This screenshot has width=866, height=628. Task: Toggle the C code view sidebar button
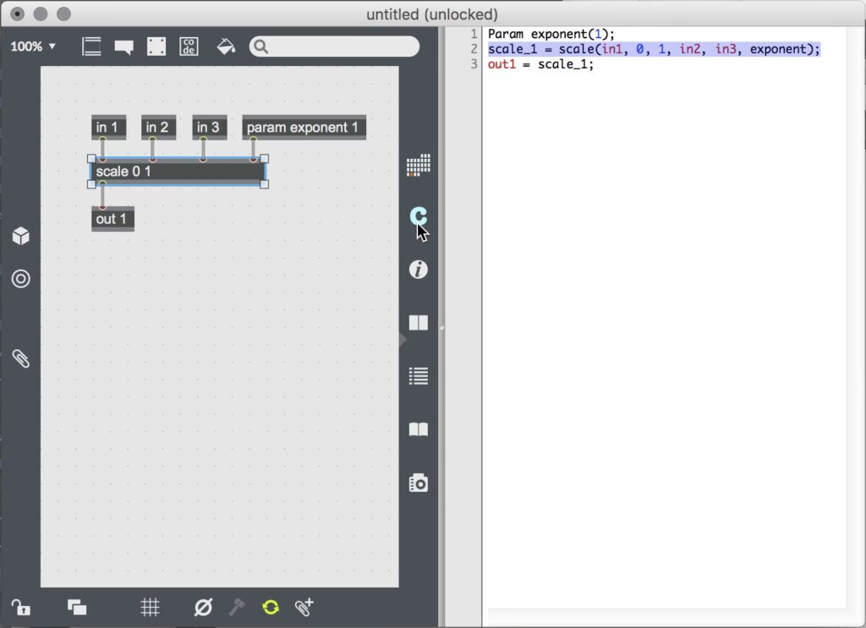(418, 216)
